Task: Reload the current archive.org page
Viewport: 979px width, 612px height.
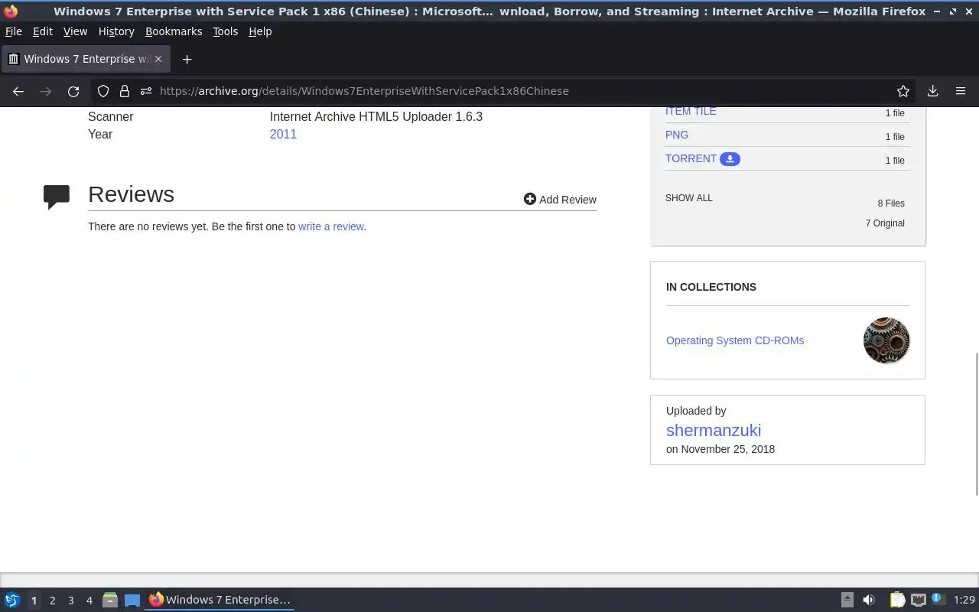Action: click(x=73, y=91)
